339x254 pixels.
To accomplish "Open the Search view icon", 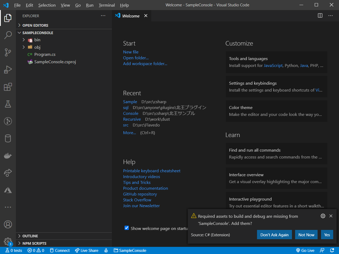I will (8, 35).
